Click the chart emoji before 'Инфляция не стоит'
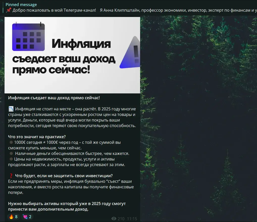 pyautogui.click(x=11, y=109)
